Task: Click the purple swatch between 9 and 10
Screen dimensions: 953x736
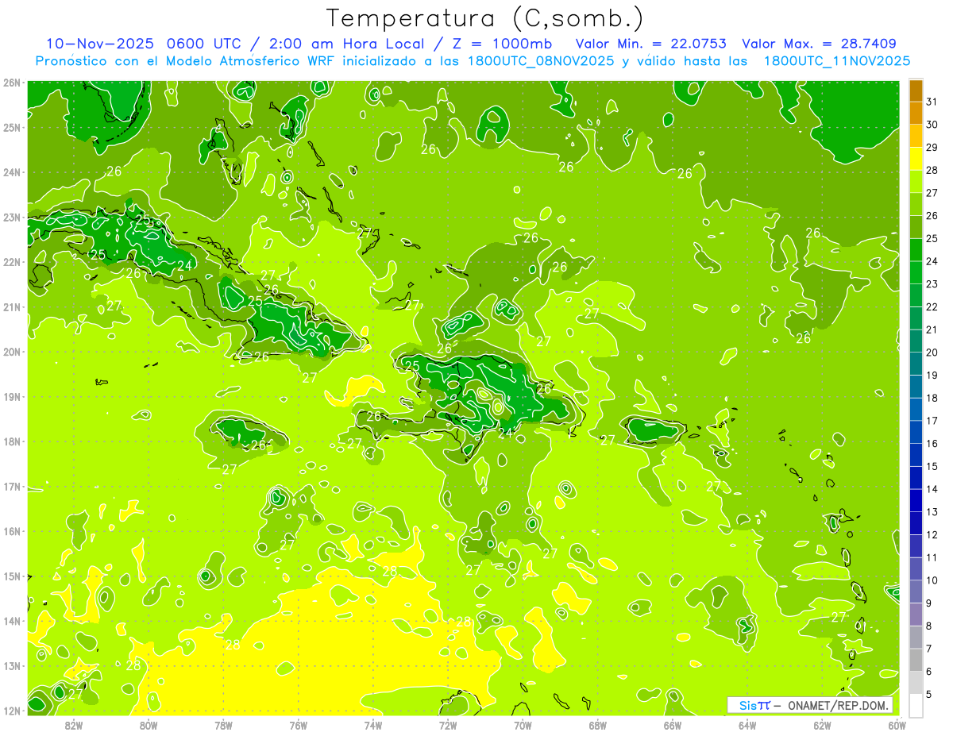Action: click(x=916, y=591)
